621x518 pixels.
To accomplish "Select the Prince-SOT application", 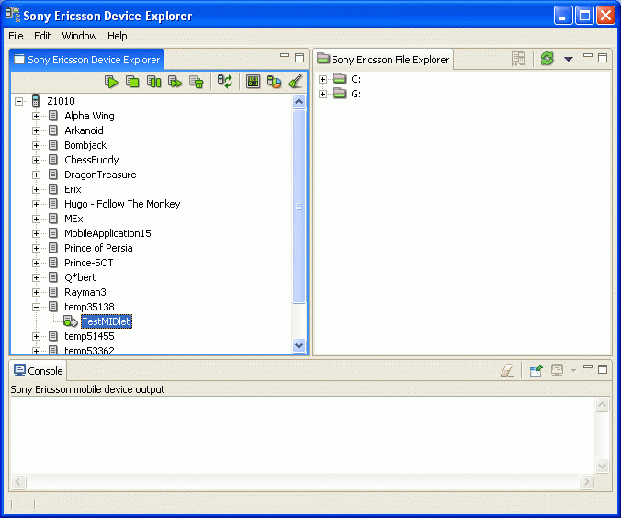I will 89,263.
